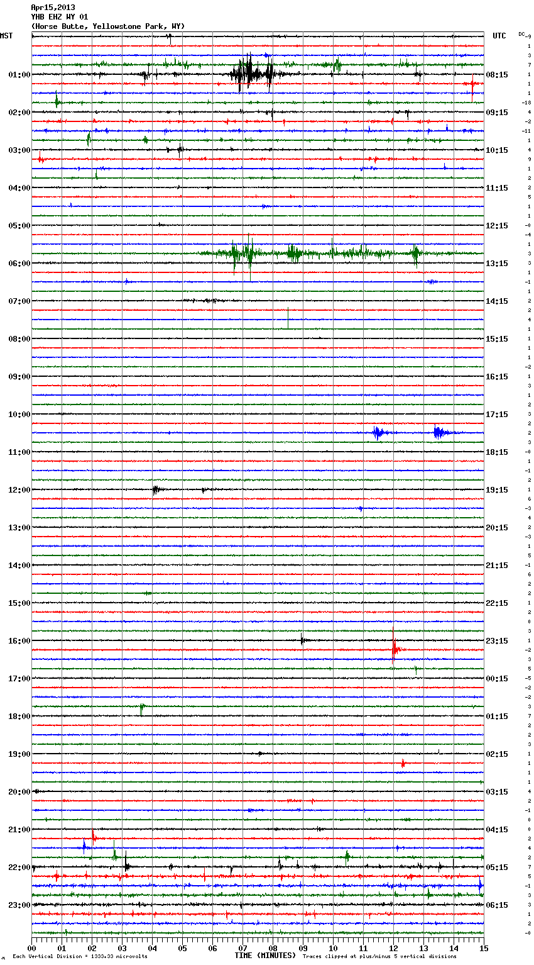This screenshot has width=534, height=965.
Task: Click the 21:15 UTC time label
Action: [497, 566]
